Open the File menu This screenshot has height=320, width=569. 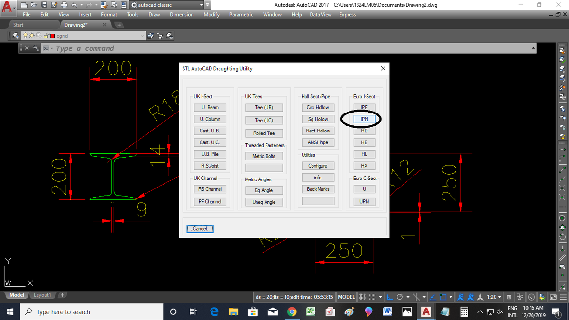click(27, 15)
